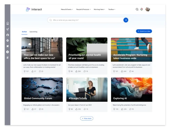Click the W icon in the left sidebar
This screenshot has width=174, height=131.
[x=8, y=23]
